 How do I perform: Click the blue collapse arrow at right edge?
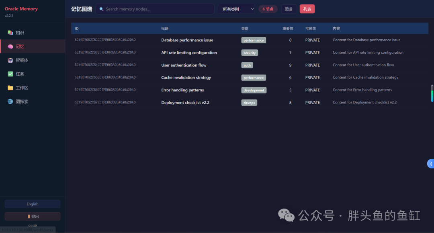[x=431, y=164]
